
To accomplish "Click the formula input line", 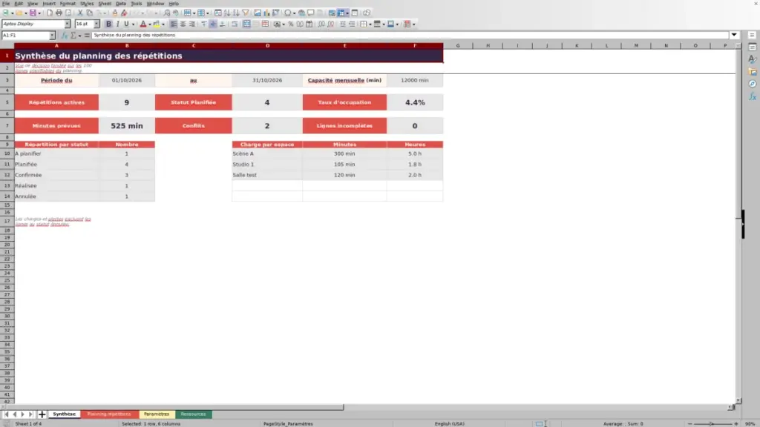I will point(410,36).
